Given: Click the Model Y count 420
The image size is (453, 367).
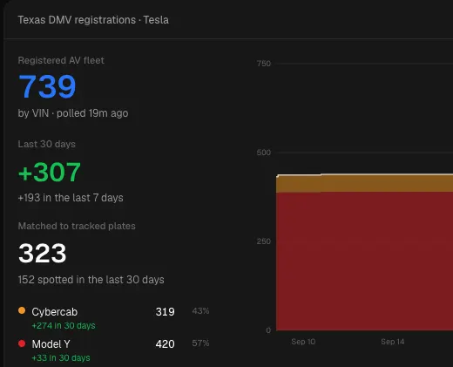Looking at the screenshot, I should coord(165,344).
